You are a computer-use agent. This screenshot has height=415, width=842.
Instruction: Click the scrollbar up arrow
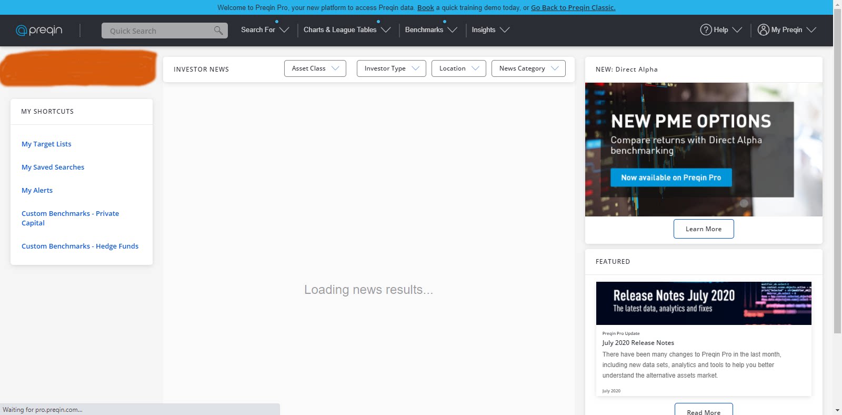[x=837, y=4]
